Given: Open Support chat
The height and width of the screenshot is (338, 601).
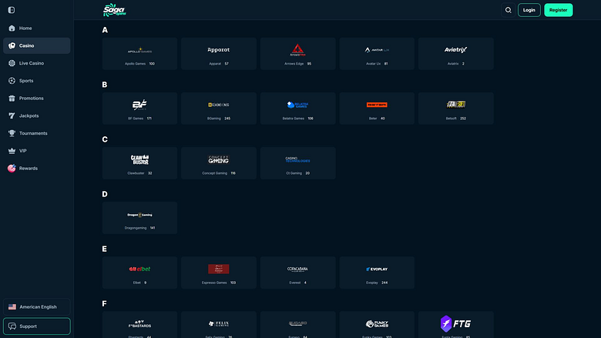Looking at the screenshot, I should click(x=36, y=326).
